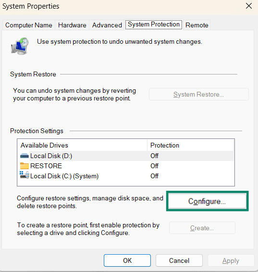The width and height of the screenshot is (258, 272).
Task: Cancel the System Properties dialog
Action: [179, 260]
